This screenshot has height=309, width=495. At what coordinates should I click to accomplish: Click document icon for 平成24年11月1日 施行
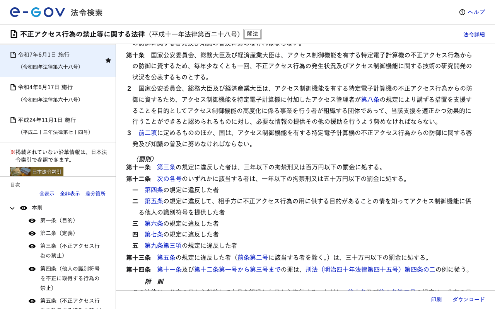[13, 120]
